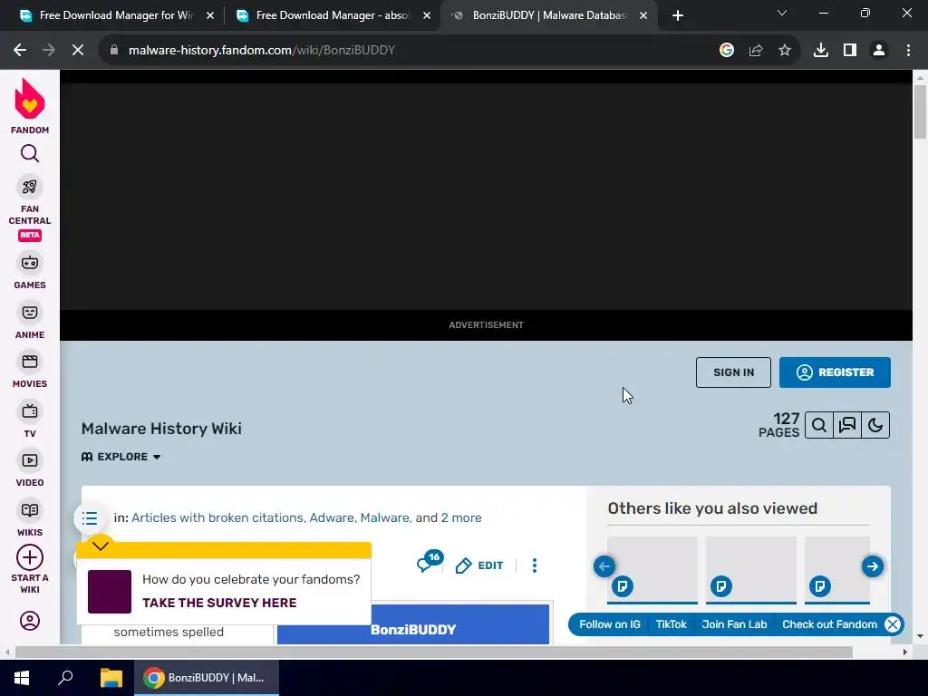Toggle dark theme moon icon

(x=875, y=425)
